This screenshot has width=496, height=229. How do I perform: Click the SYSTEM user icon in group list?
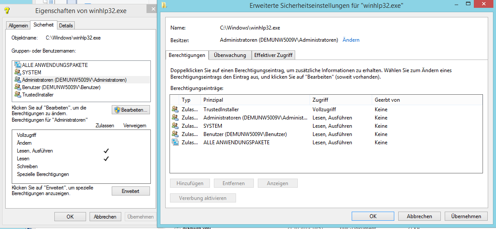point(17,73)
